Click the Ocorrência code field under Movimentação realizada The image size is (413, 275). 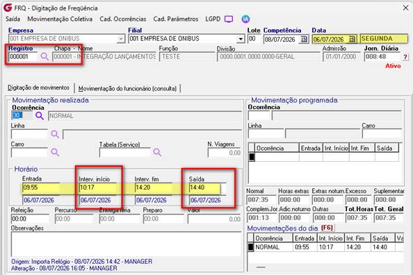(22, 115)
